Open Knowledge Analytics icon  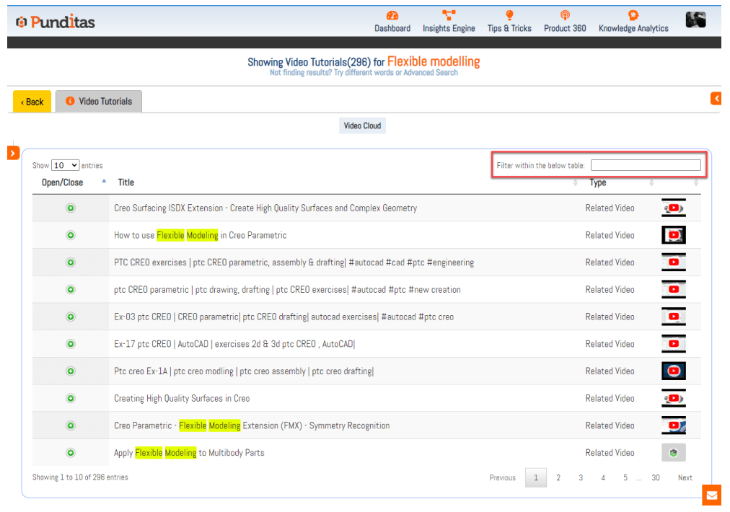tap(633, 17)
